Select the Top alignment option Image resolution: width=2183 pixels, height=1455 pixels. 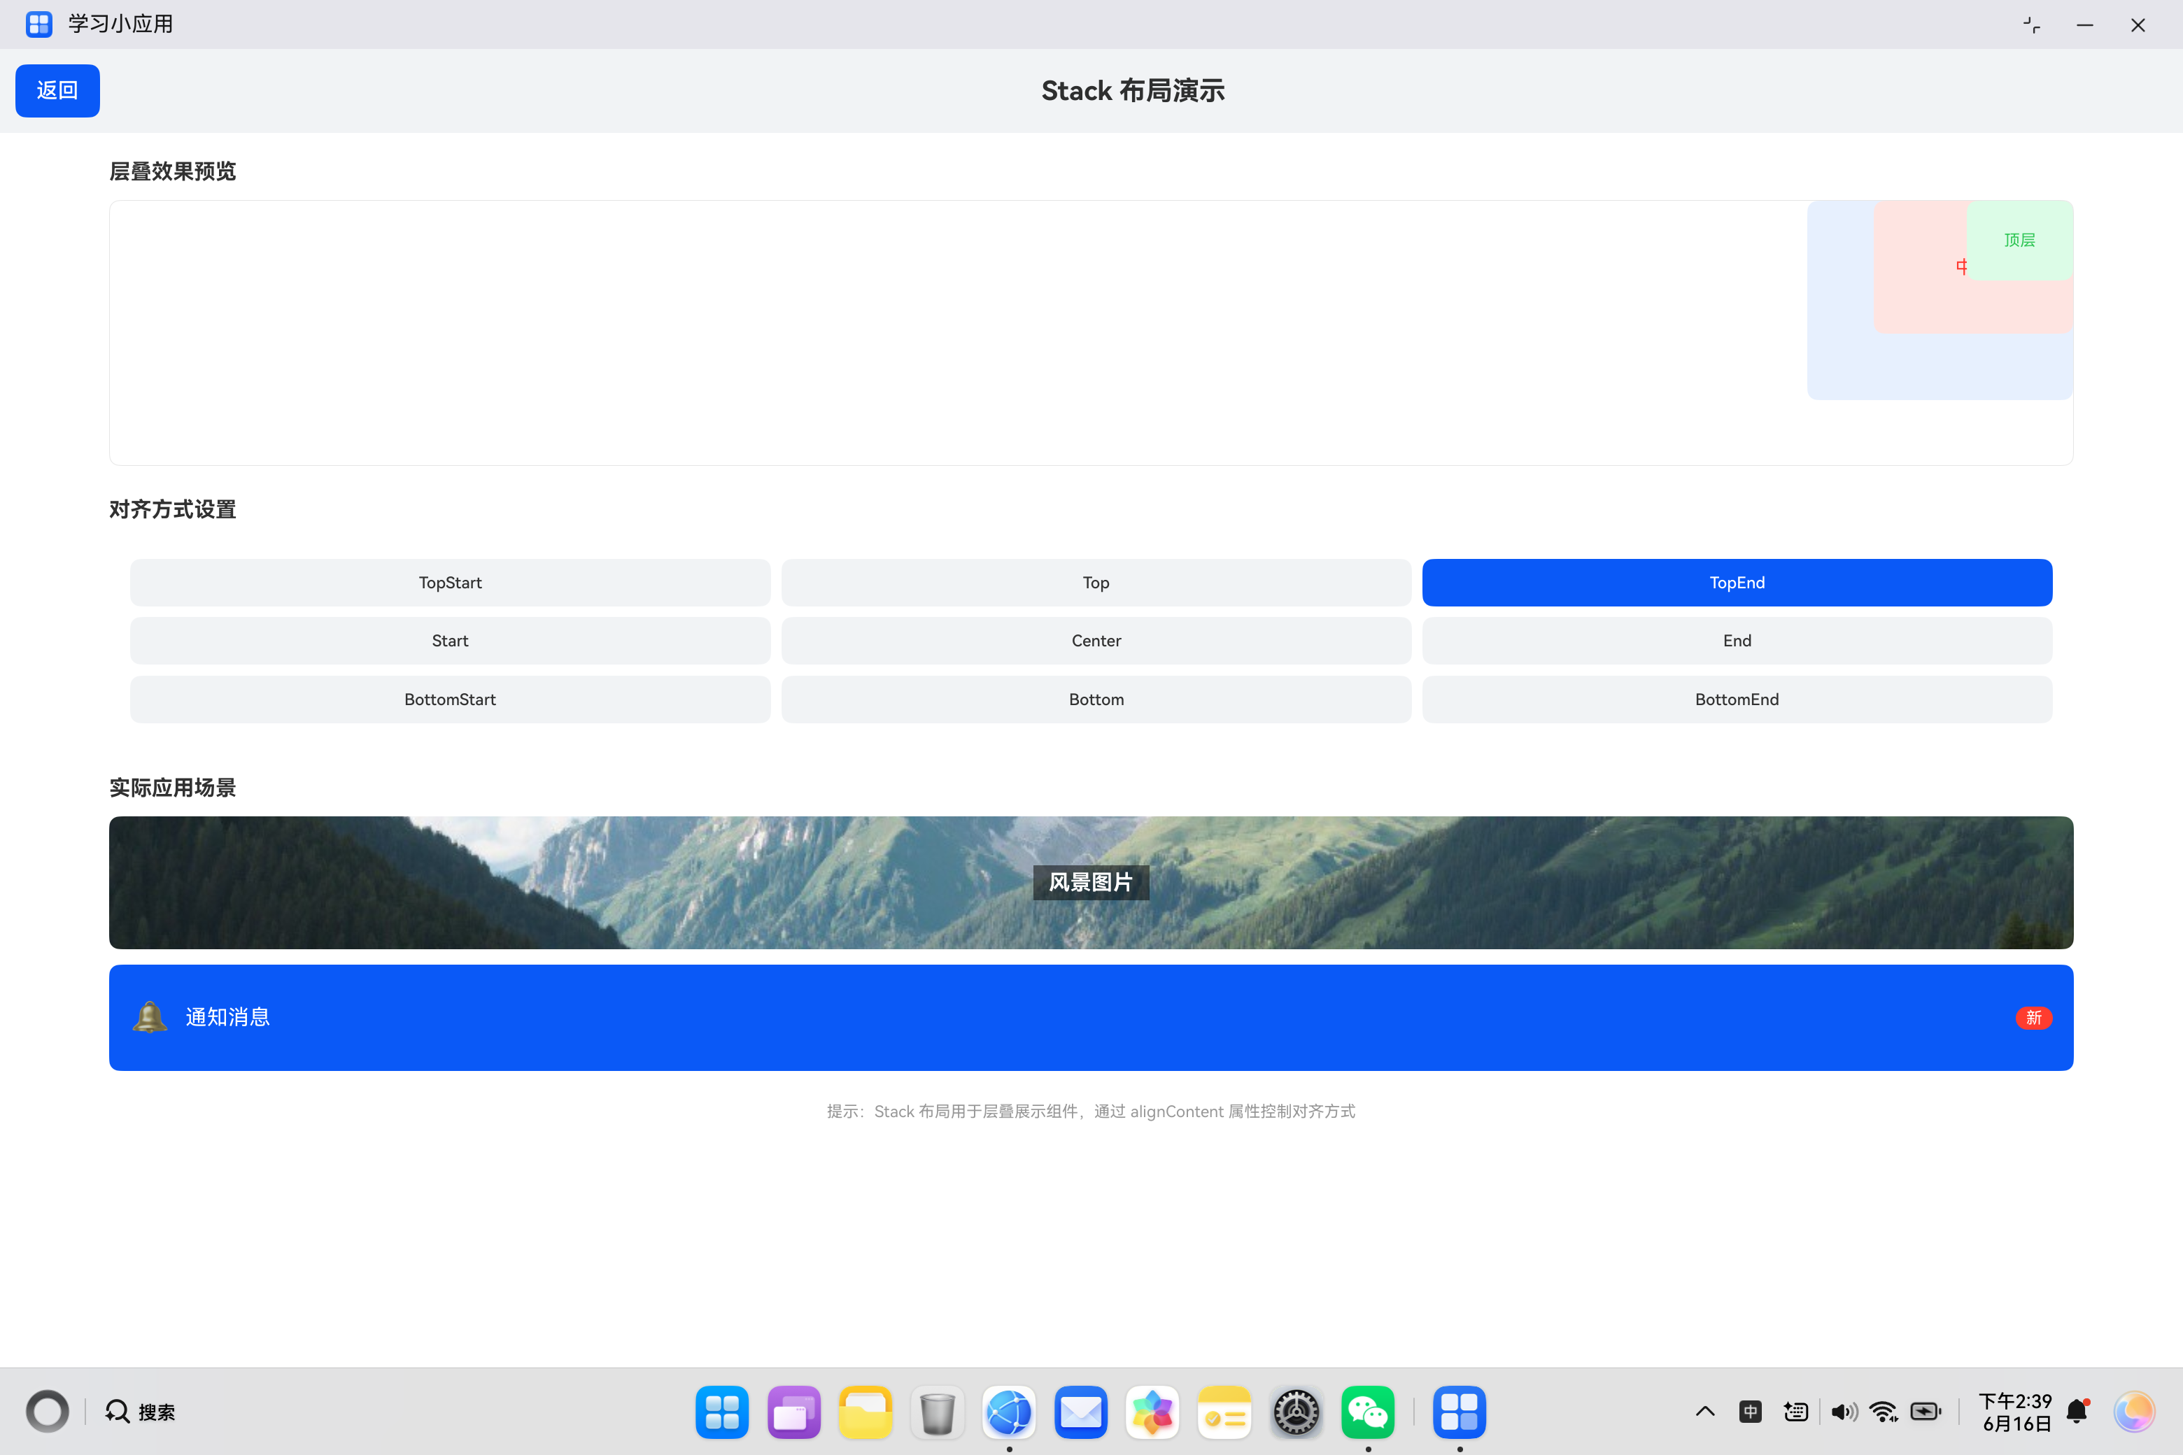point(1096,583)
